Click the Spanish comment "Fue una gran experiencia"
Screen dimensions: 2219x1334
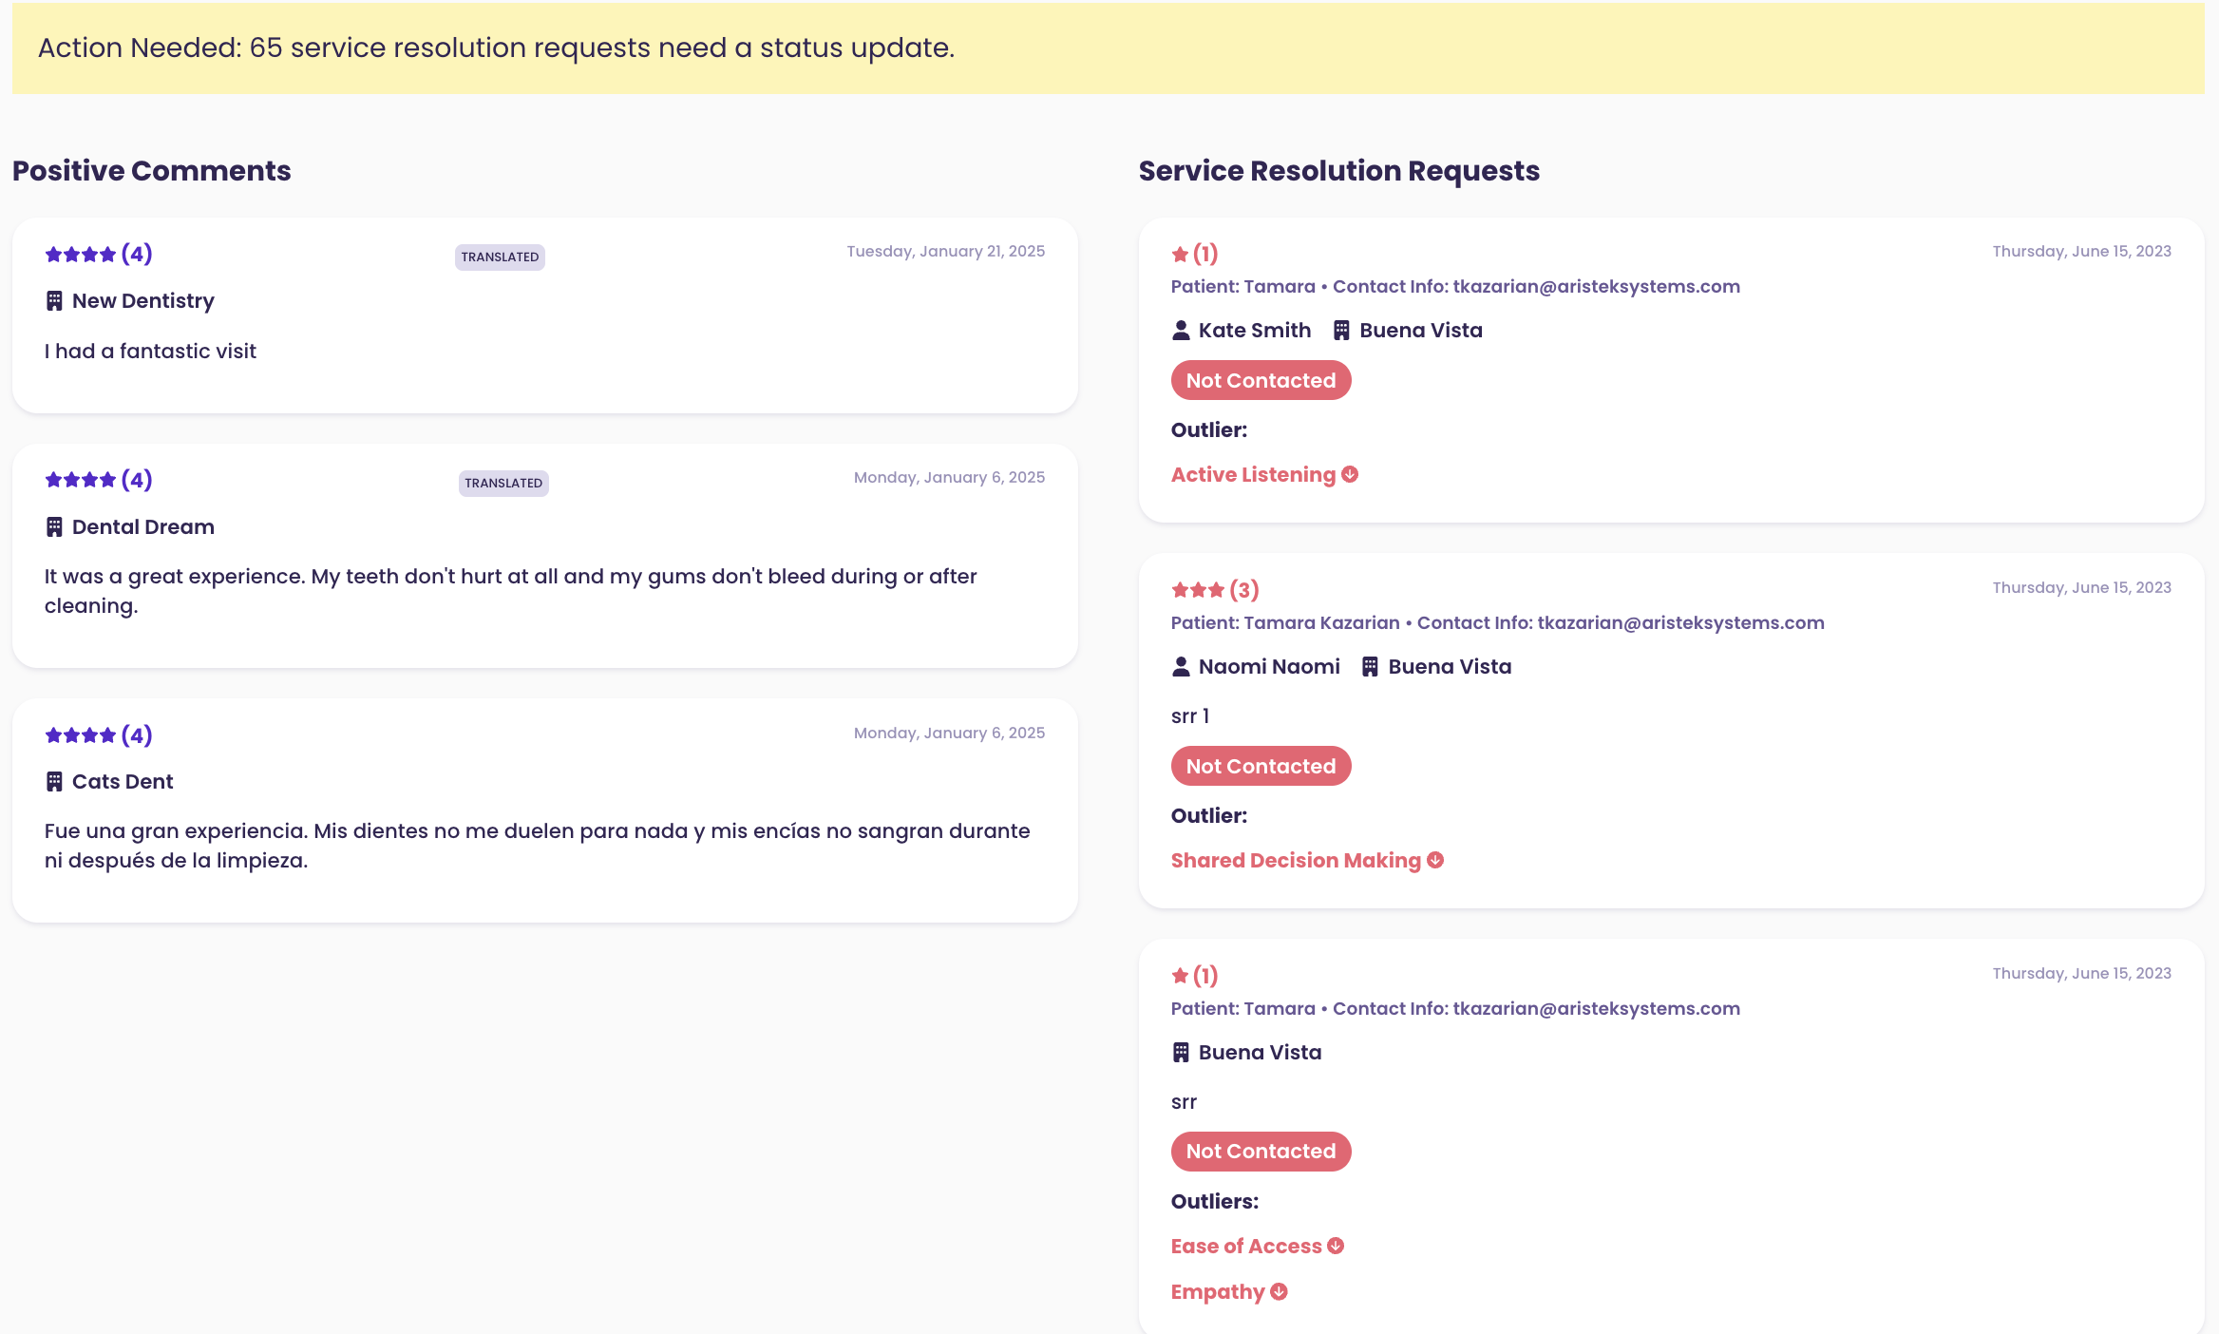538,846
